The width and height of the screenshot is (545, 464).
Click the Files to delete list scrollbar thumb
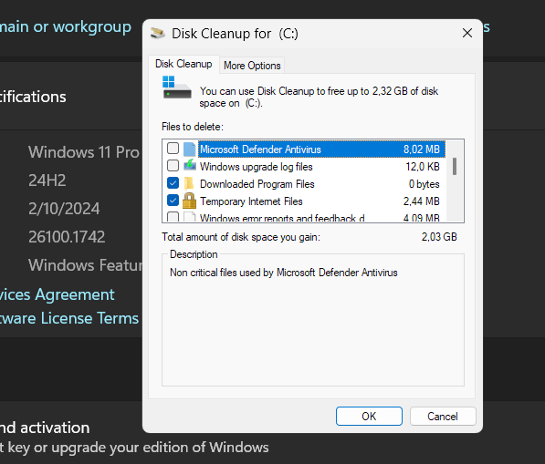pyautogui.click(x=455, y=166)
